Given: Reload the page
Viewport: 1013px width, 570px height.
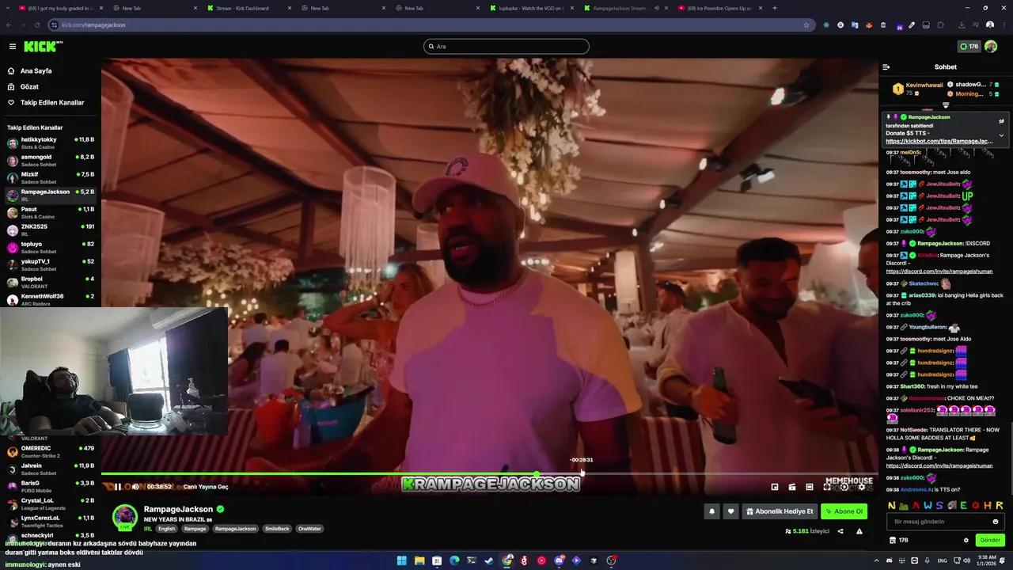Looking at the screenshot, I should (x=36, y=25).
